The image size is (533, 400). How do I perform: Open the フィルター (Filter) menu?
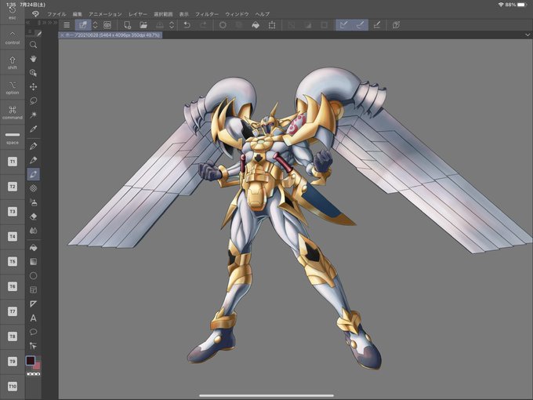(207, 14)
